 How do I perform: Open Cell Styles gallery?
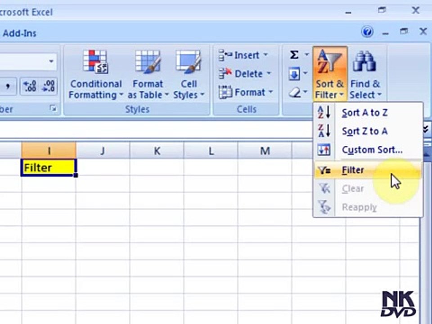(x=189, y=74)
